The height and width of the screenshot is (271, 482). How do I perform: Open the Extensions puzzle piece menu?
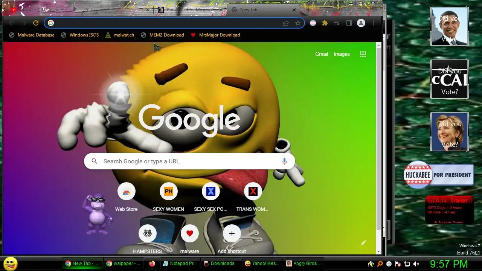point(325,23)
